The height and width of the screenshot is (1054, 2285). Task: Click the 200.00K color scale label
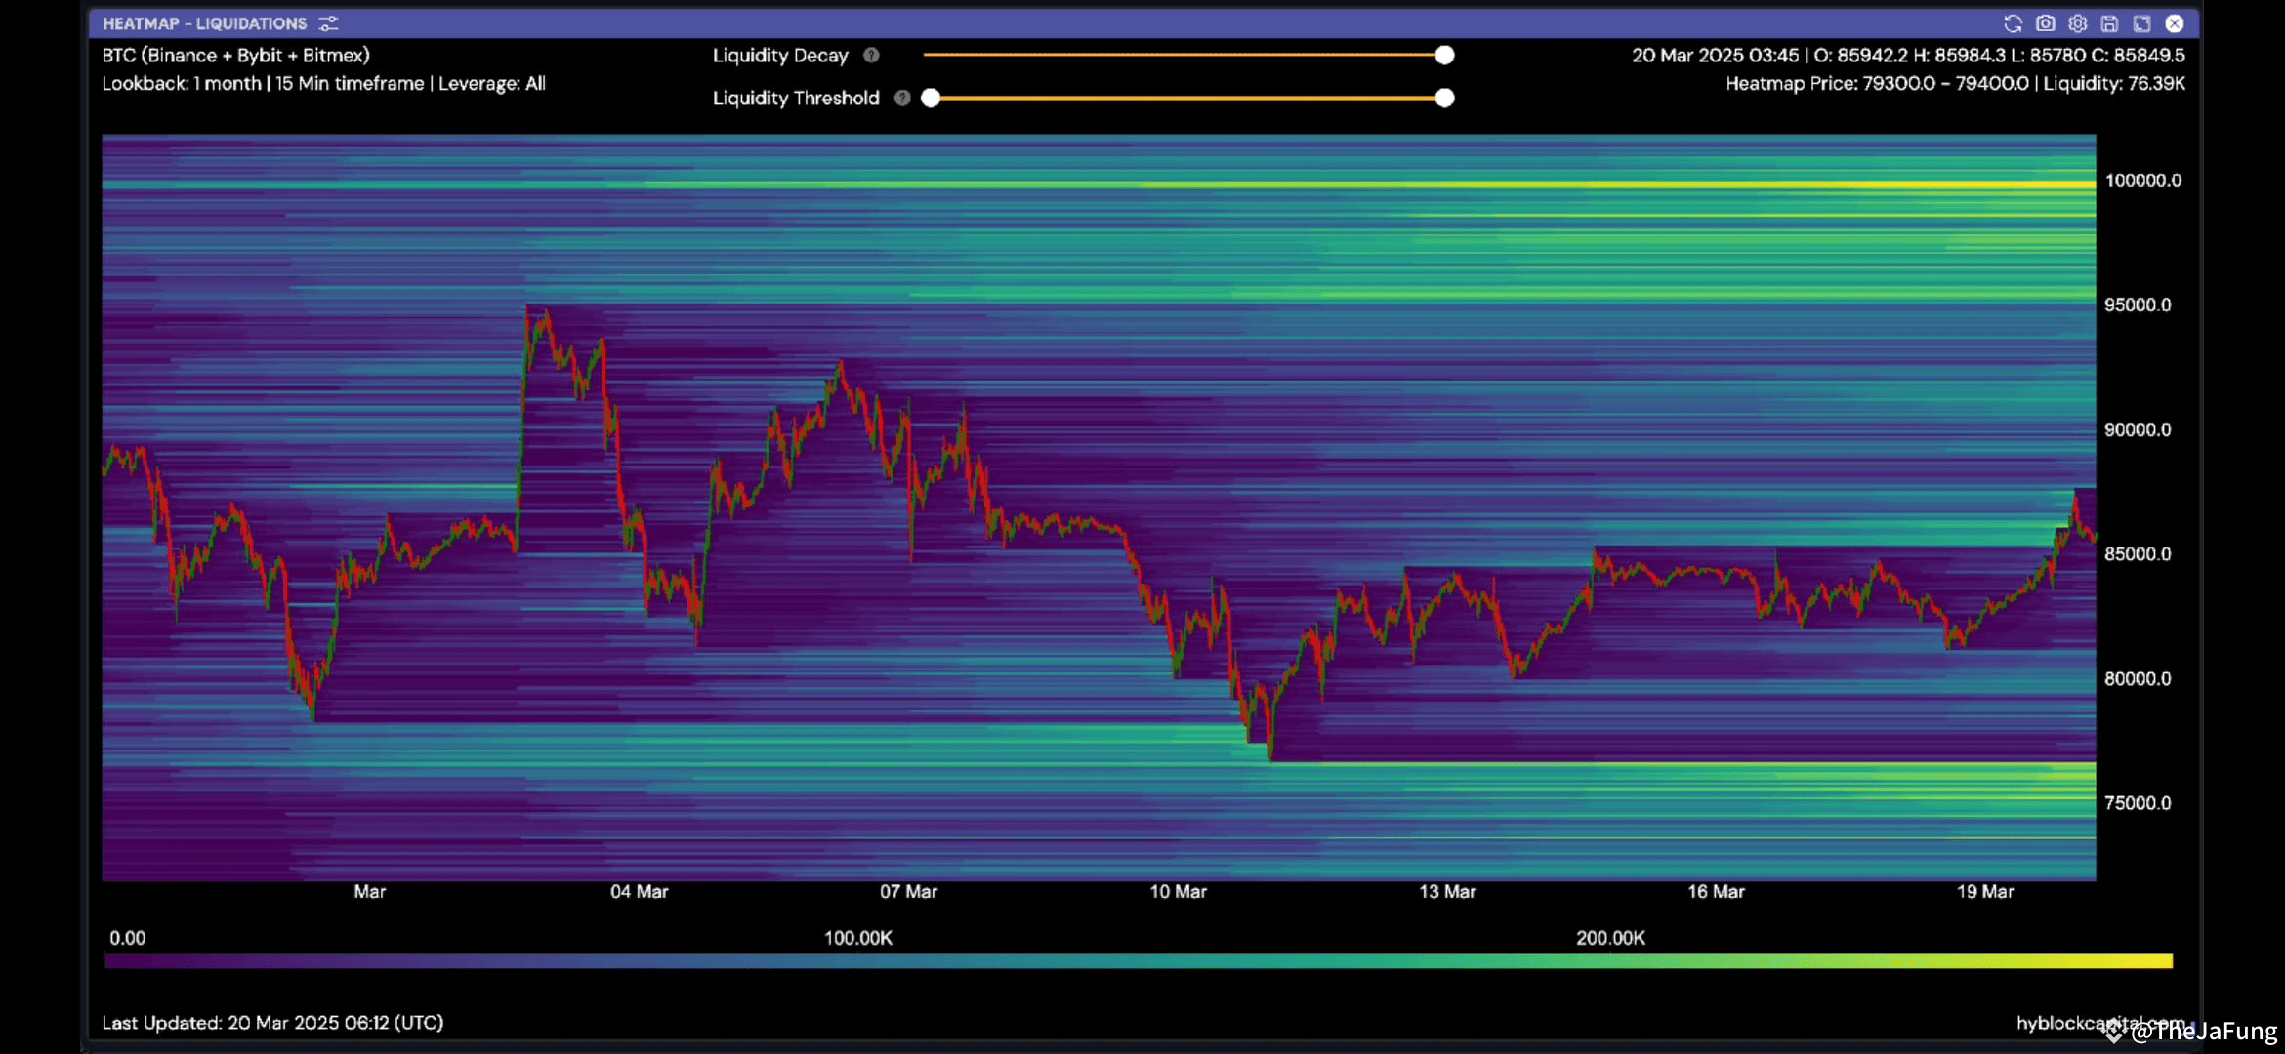[1610, 938]
